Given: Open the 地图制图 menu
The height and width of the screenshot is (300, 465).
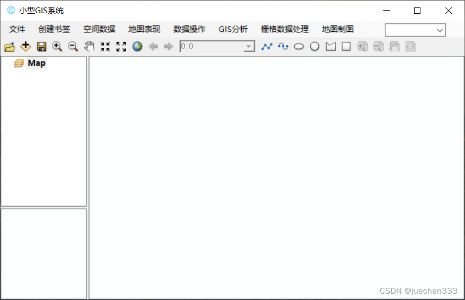Looking at the screenshot, I should pyautogui.click(x=338, y=29).
